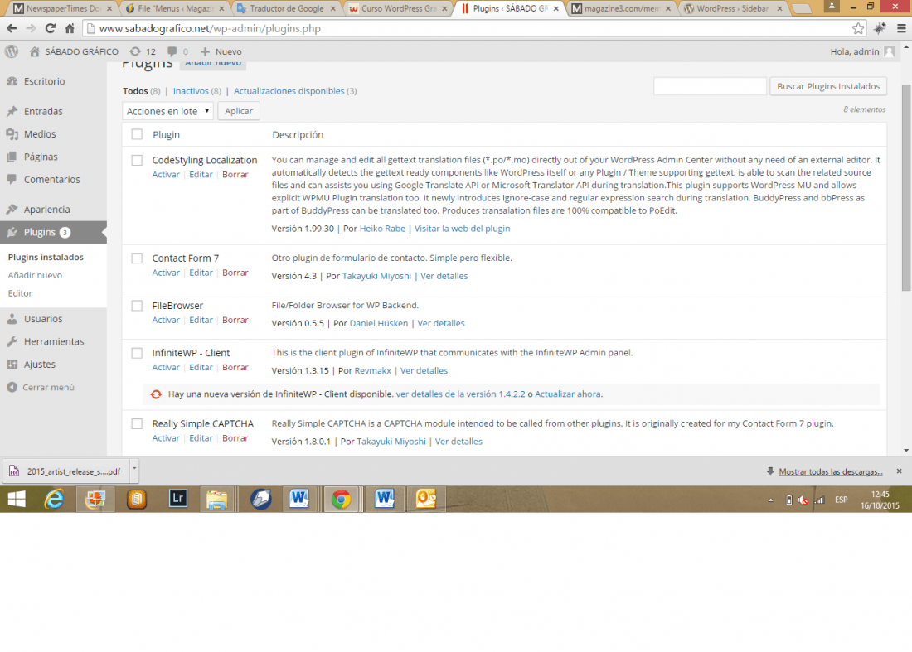The width and height of the screenshot is (912, 652).
Task: Open browser home page
Action: point(70,28)
